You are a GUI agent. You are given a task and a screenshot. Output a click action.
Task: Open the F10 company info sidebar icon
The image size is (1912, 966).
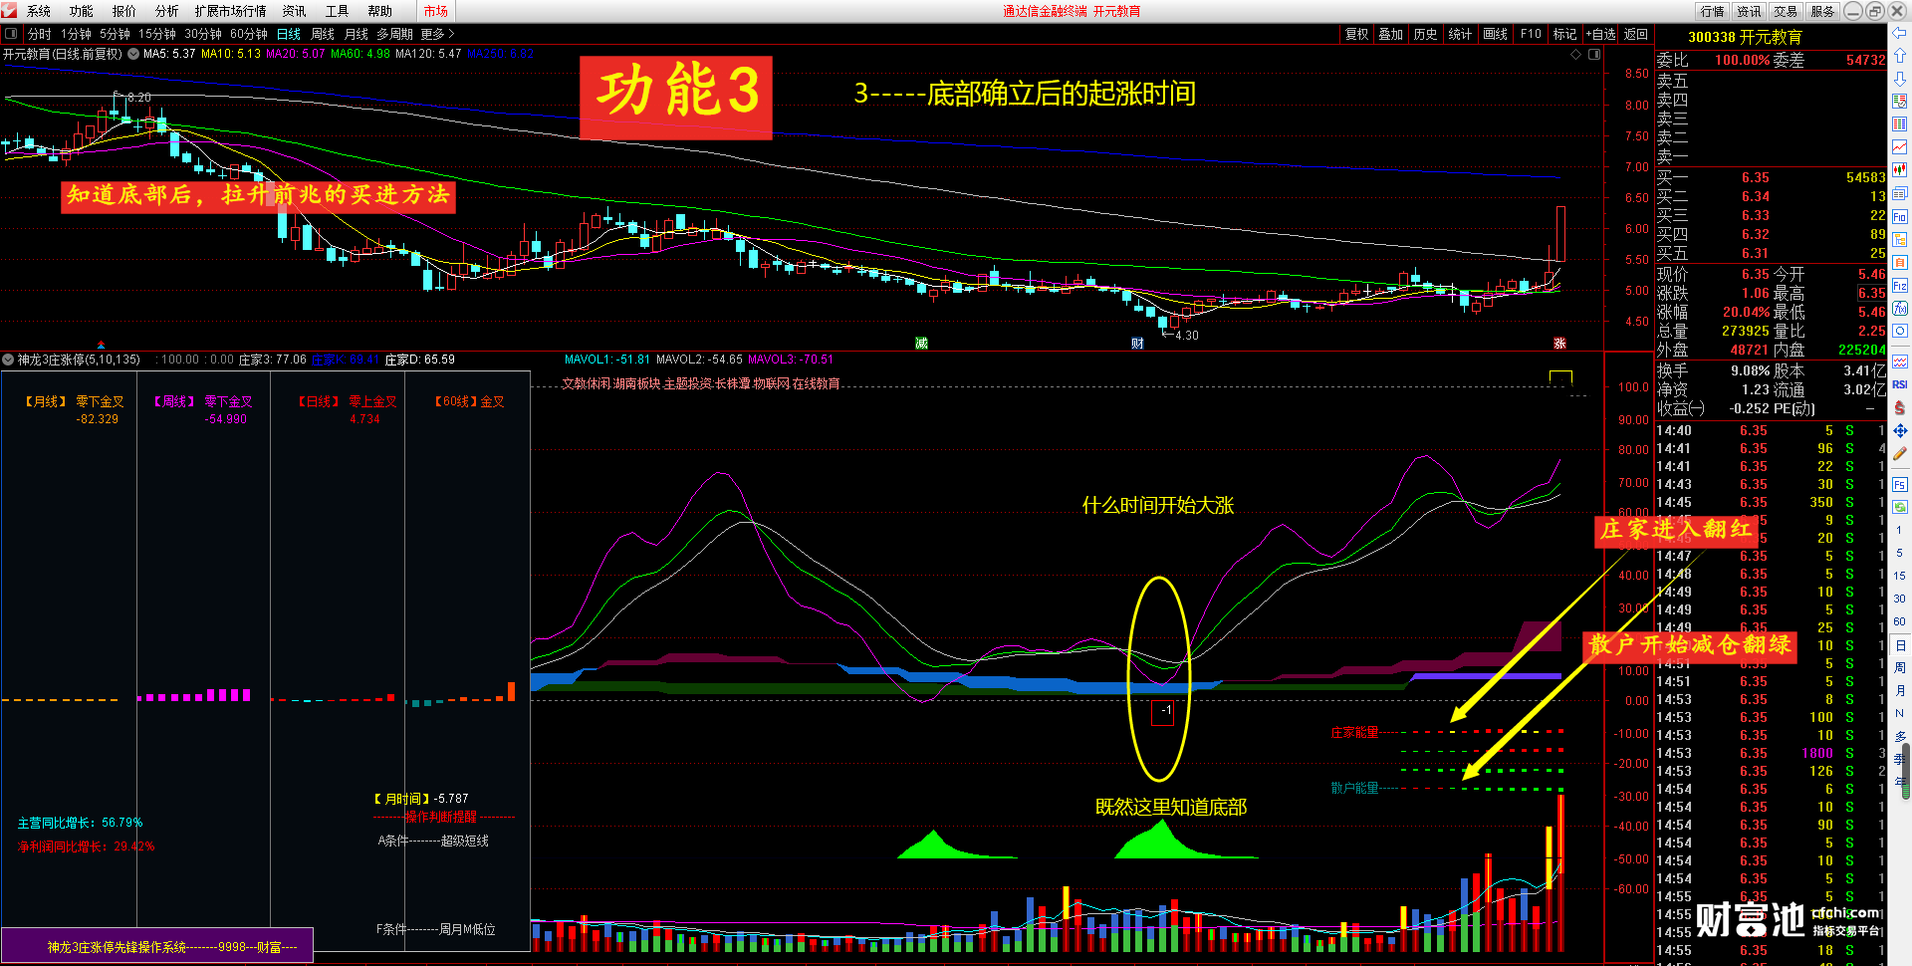1899,216
